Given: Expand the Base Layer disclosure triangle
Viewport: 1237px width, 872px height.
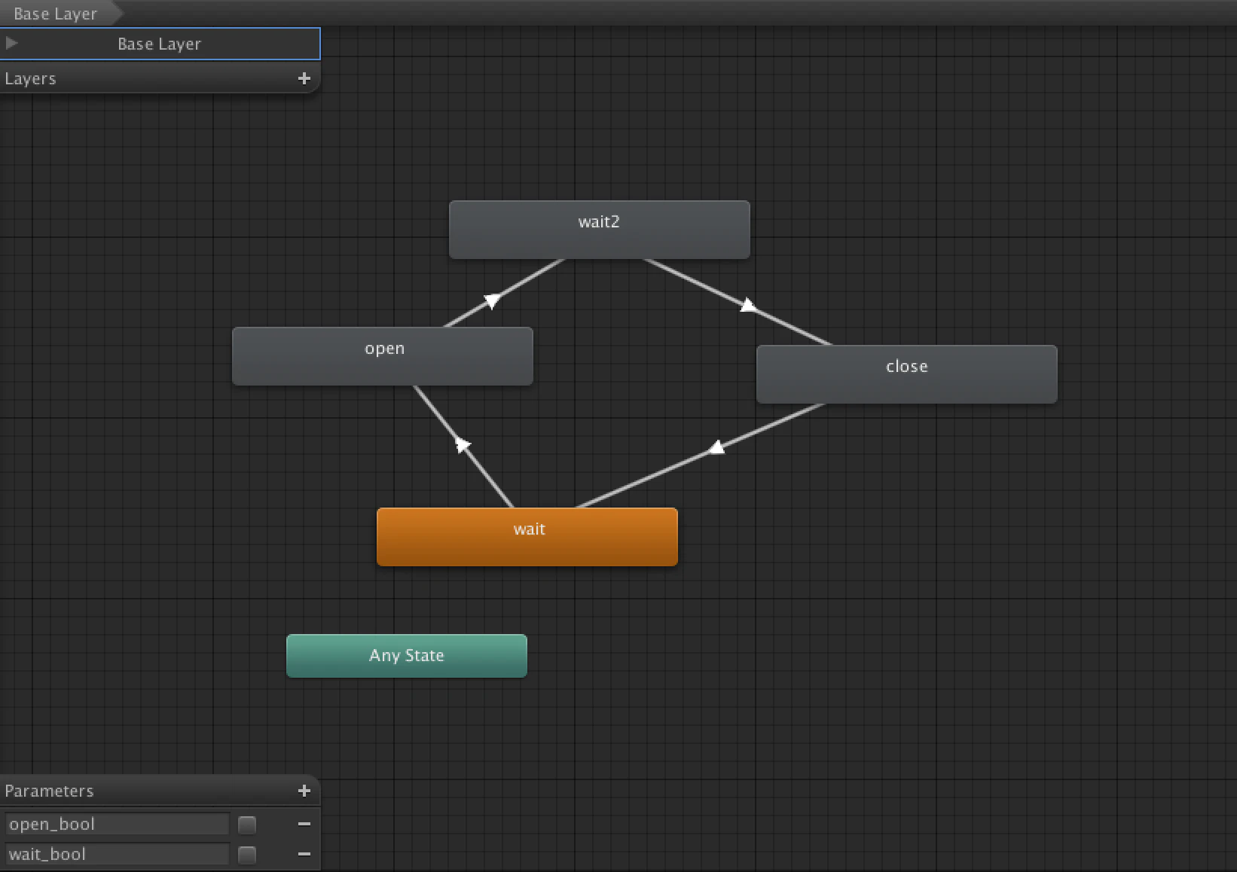Looking at the screenshot, I should point(11,43).
